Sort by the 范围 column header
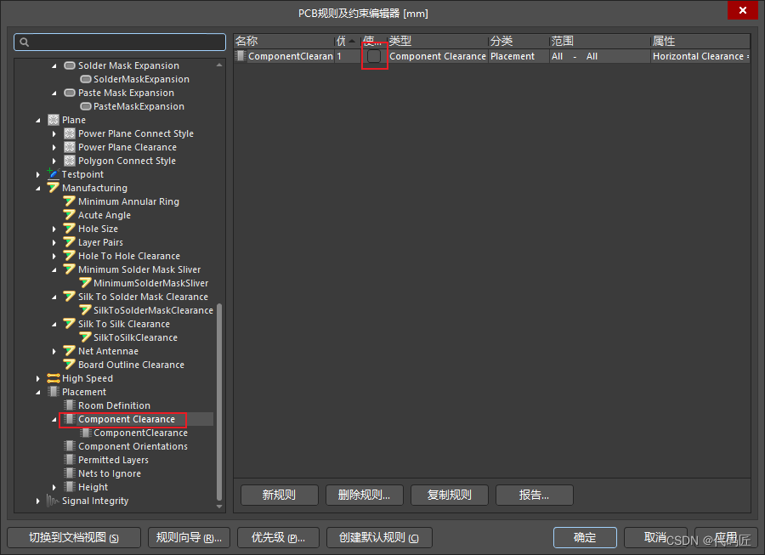Screen dimensions: 765x555 point(600,41)
